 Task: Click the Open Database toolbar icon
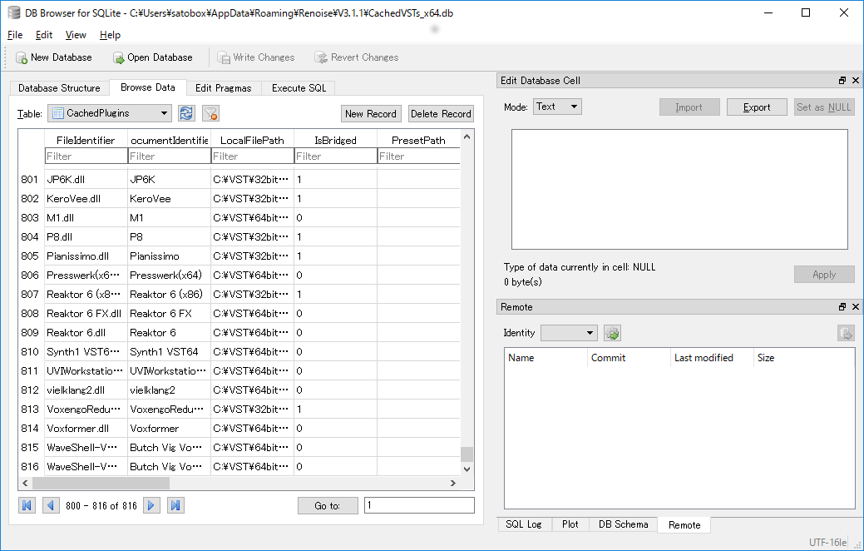coord(118,57)
